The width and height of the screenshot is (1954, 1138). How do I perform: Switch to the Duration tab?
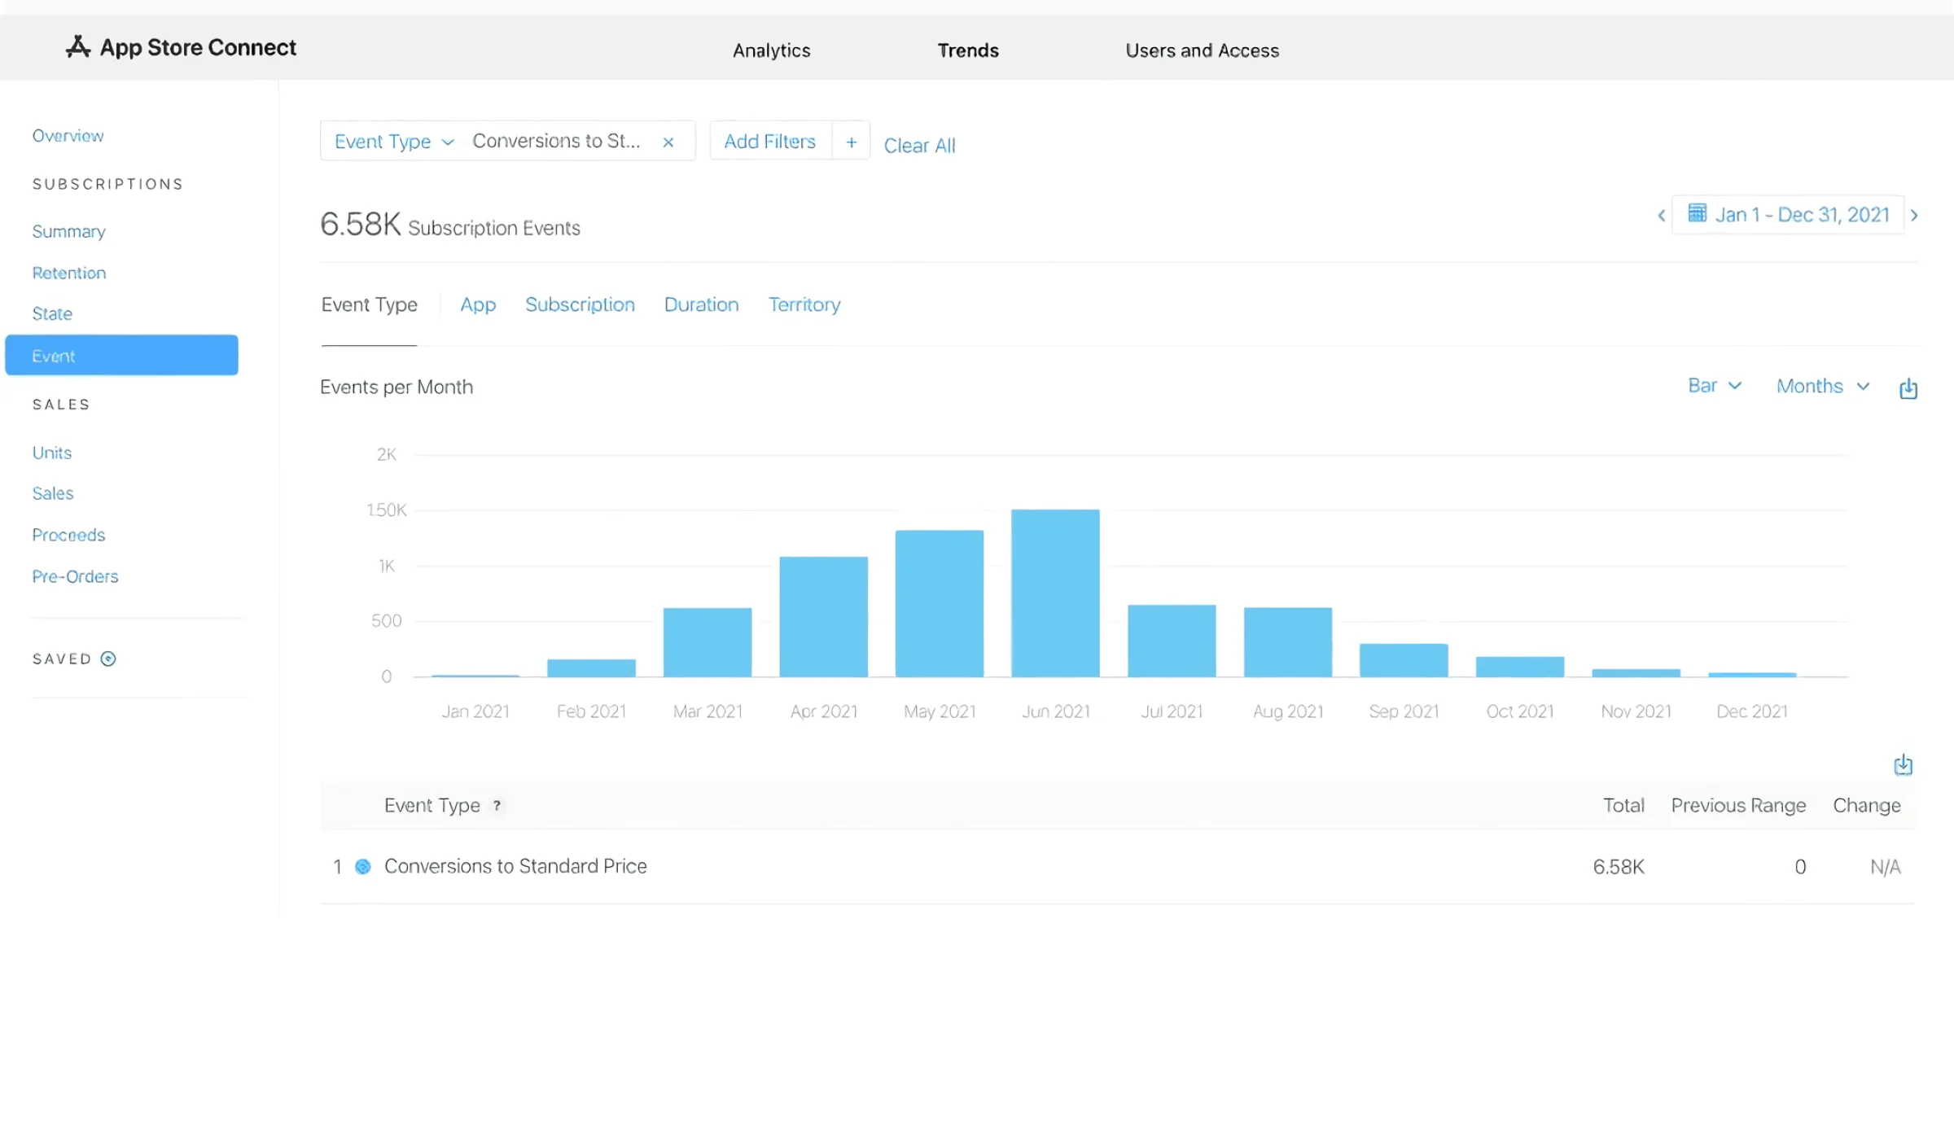tap(701, 304)
